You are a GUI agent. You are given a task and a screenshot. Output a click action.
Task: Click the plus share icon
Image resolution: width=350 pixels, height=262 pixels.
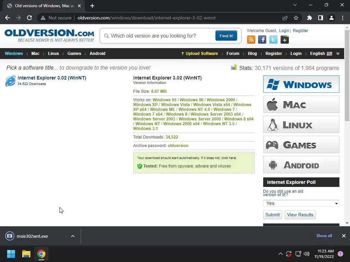285,40
